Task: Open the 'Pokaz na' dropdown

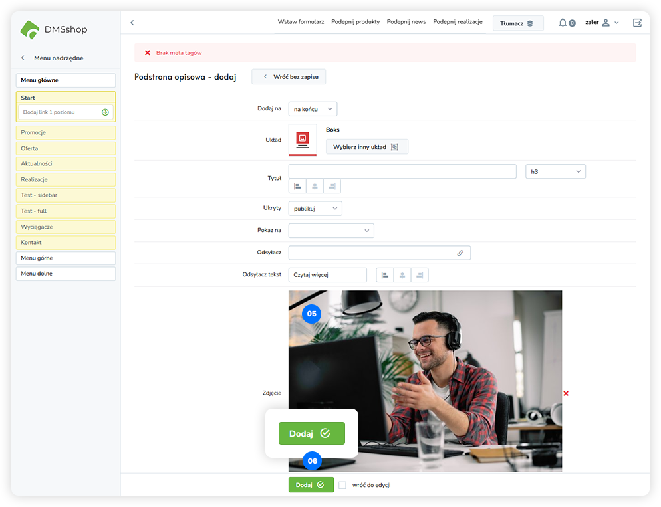Action: [x=331, y=231]
